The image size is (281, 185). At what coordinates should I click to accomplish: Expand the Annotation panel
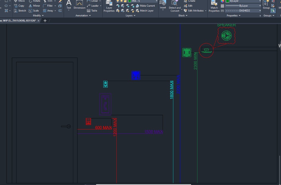(83, 16)
